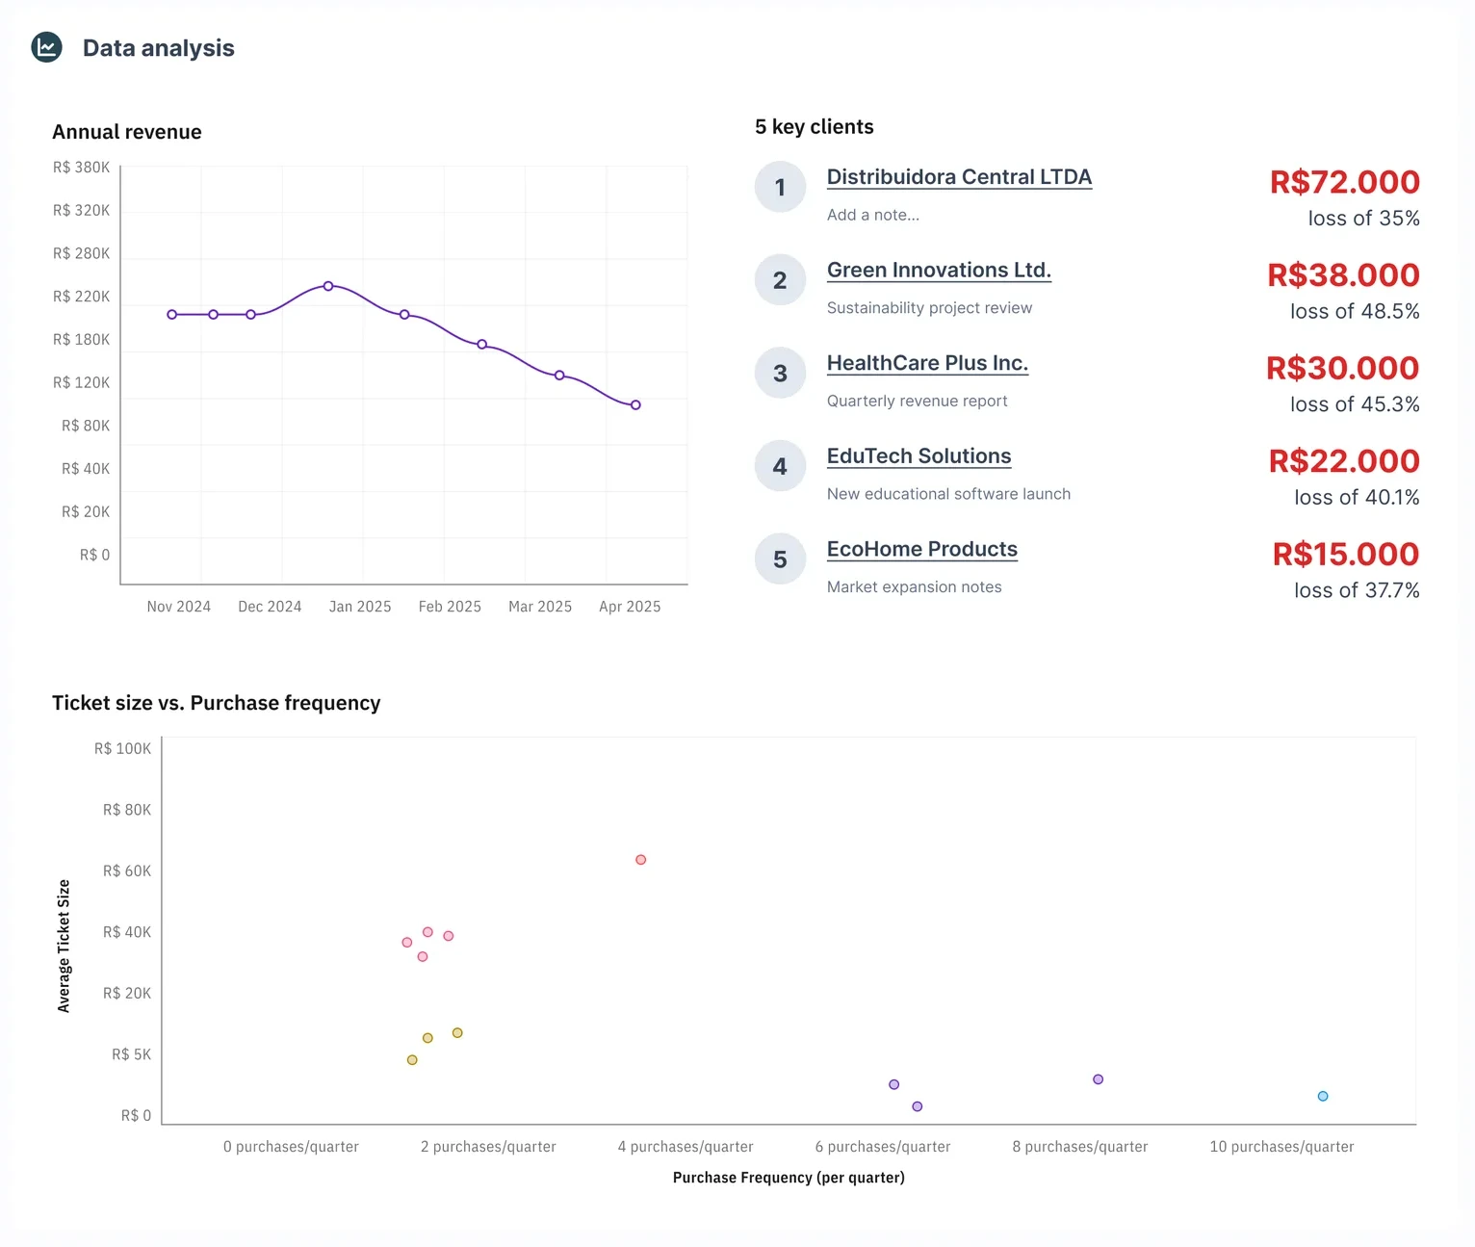1475x1247 pixels.
Task: Select rank badge number 1
Action: coord(780,187)
